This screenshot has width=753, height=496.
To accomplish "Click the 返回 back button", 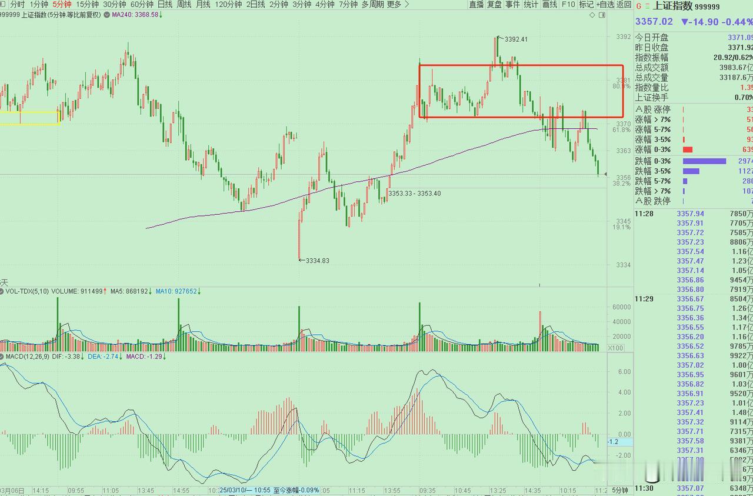I will [x=624, y=5].
